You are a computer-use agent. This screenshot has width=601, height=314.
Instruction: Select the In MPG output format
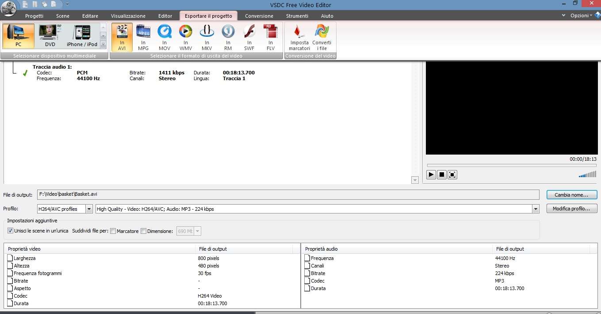click(143, 37)
